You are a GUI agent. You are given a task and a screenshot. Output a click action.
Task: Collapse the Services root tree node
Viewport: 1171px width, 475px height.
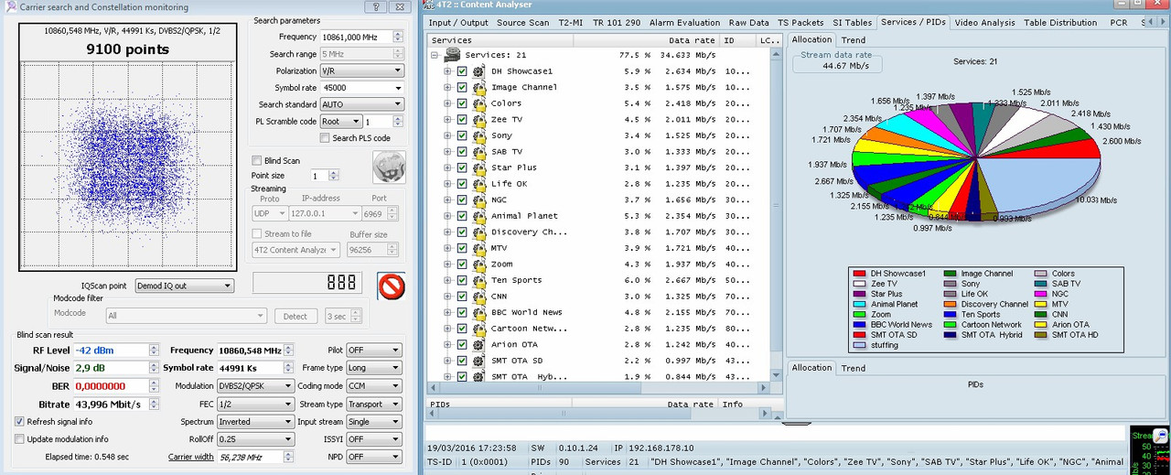[x=435, y=55]
